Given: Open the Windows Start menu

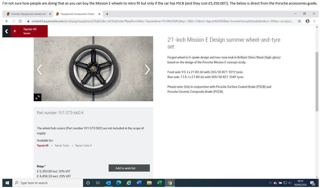Looking at the screenshot, I should pyautogui.click(x=7, y=183).
